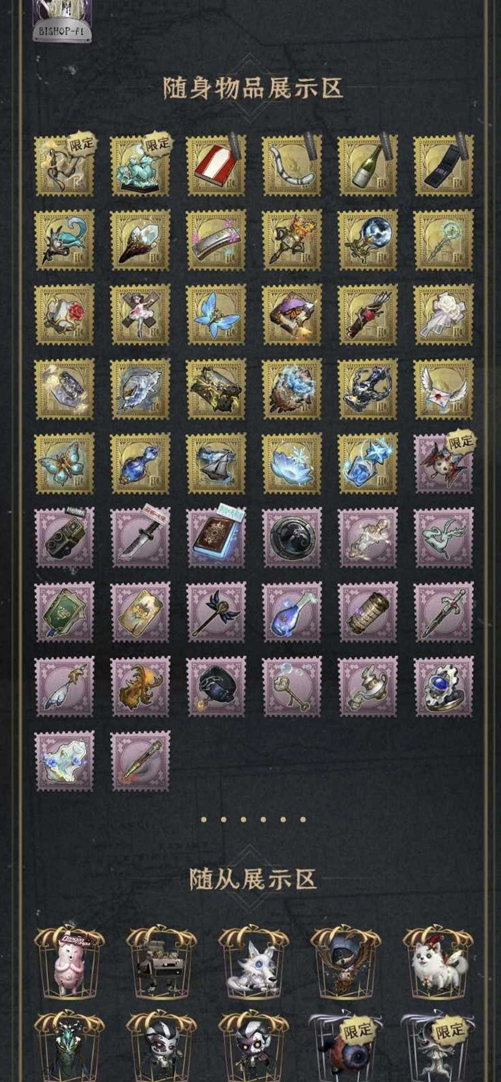Image resolution: width=501 pixels, height=1082 pixels.
Task: Choose the white wolf pet cage
Action: point(253,964)
